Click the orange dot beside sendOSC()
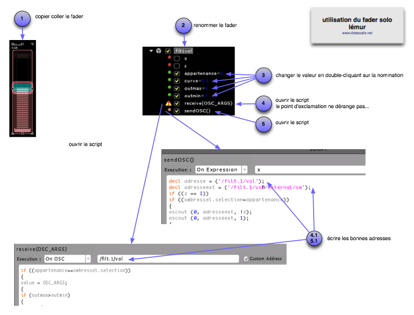The height and width of the screenshot is (315, 414). (169, 111)
